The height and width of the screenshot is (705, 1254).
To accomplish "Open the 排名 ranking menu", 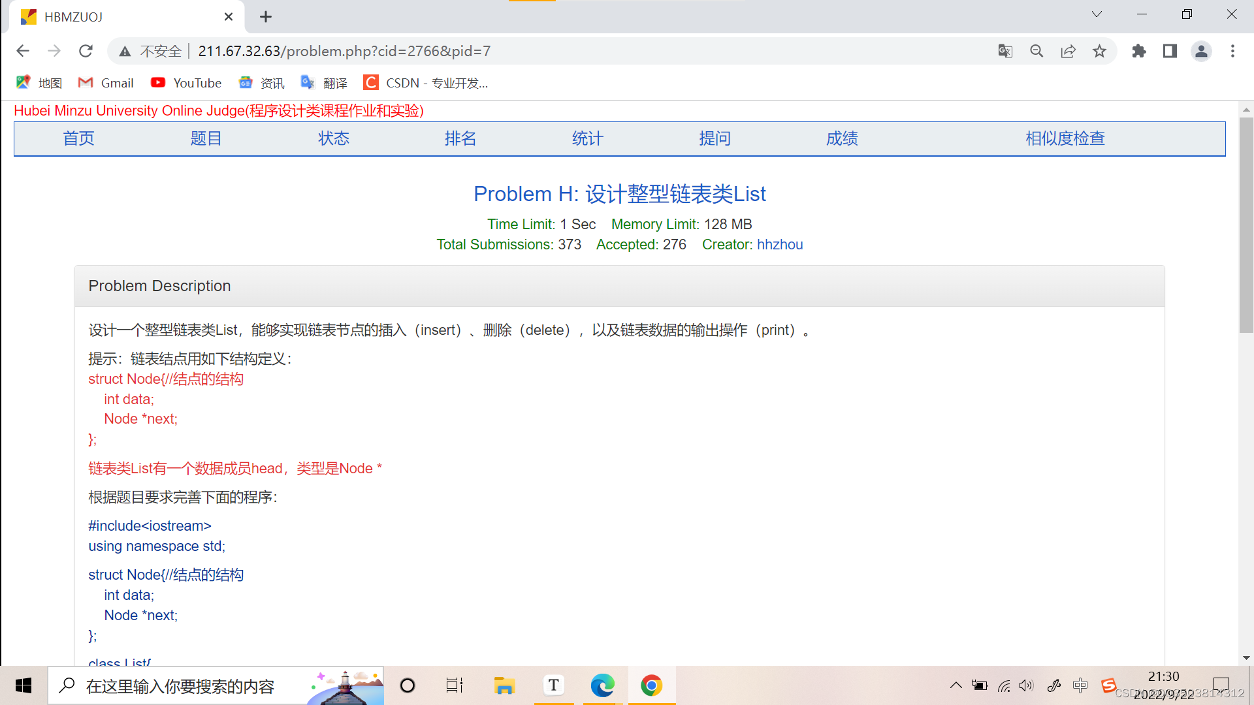I will coord(460,138).
